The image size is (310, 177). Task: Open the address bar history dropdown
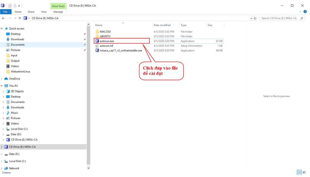click(x=251, y=18)
